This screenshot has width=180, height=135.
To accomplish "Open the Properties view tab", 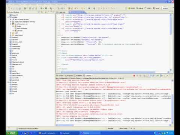I will [x=69, y=76].
